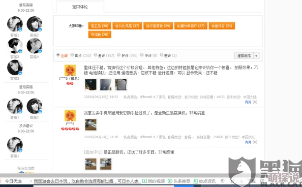Viewport: 302px width, 187px height.
Task: Collapse the arrow beside 今日优选 news ticker
Action: 31,181
